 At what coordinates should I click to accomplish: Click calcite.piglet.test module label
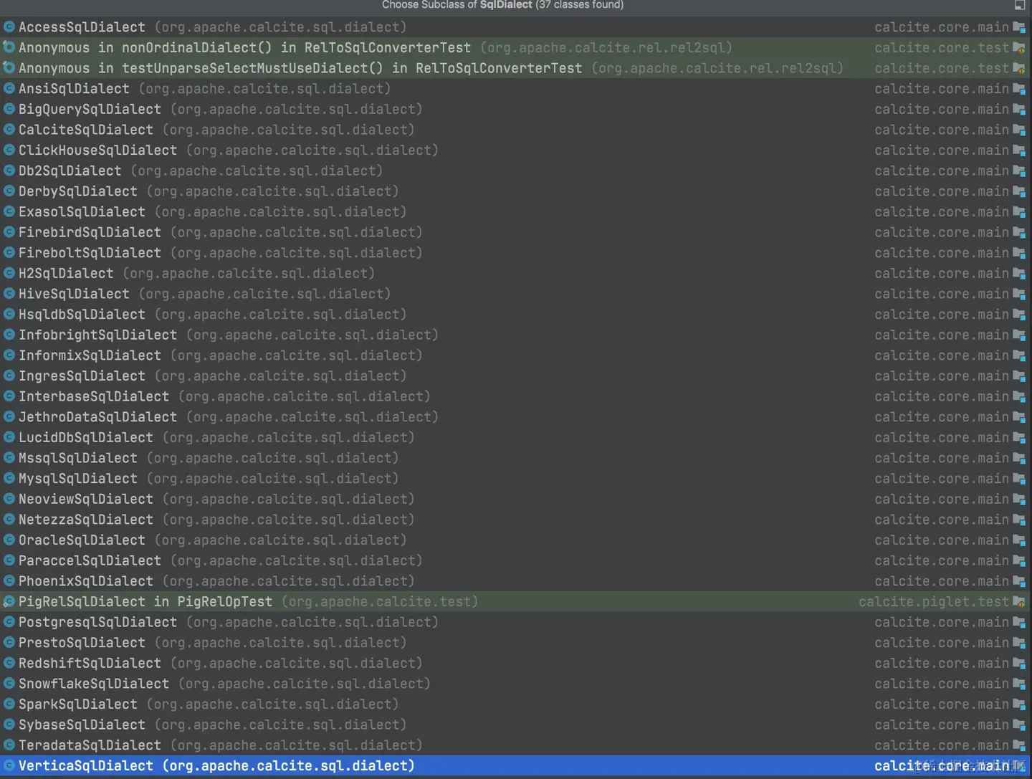point(934,602)
